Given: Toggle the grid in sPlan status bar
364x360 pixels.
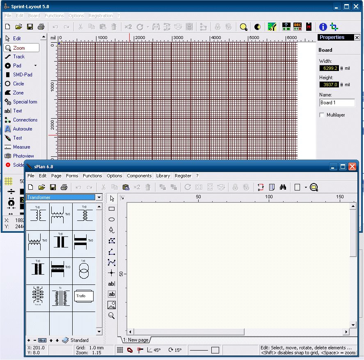Looking at the screenshot, I should pos(120,350).
